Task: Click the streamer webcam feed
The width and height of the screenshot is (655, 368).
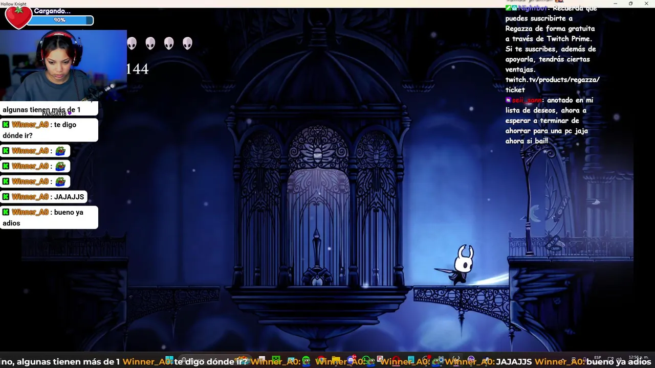Action: pos(63,65)
